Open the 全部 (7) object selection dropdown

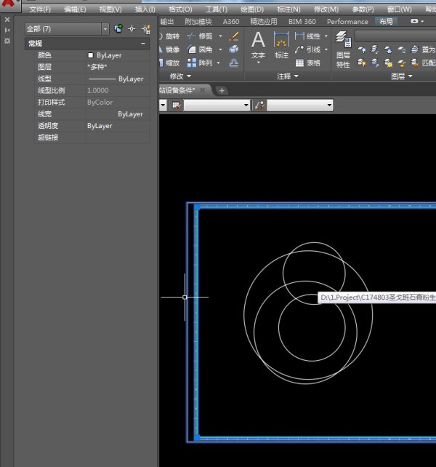[105, 29]
